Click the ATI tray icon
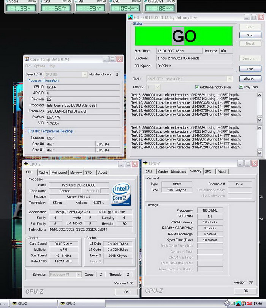 click(249, 303)
